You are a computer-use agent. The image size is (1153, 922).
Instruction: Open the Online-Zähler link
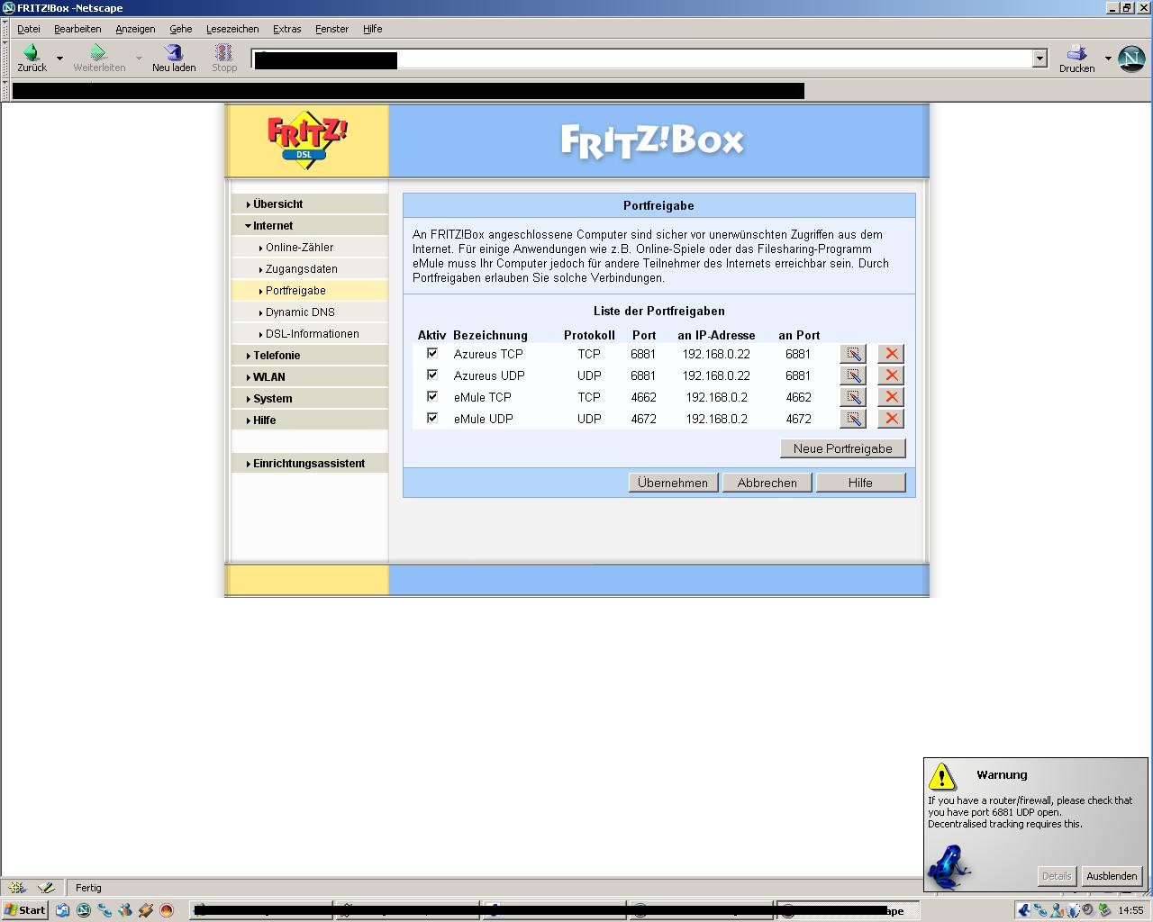[299, 248]
